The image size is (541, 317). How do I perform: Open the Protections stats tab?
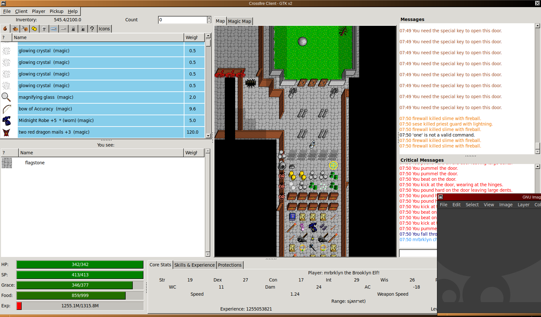click(230, 265)
